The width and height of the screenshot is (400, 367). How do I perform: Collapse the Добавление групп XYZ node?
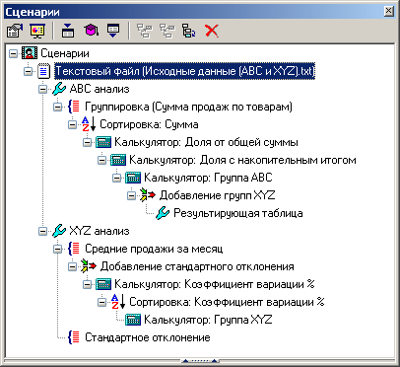(131, 195)
